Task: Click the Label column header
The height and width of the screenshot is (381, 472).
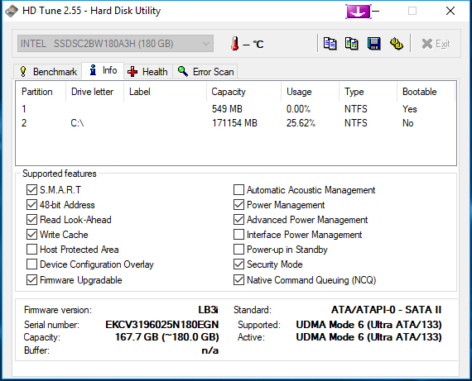Action: click(x=165, y=92)
